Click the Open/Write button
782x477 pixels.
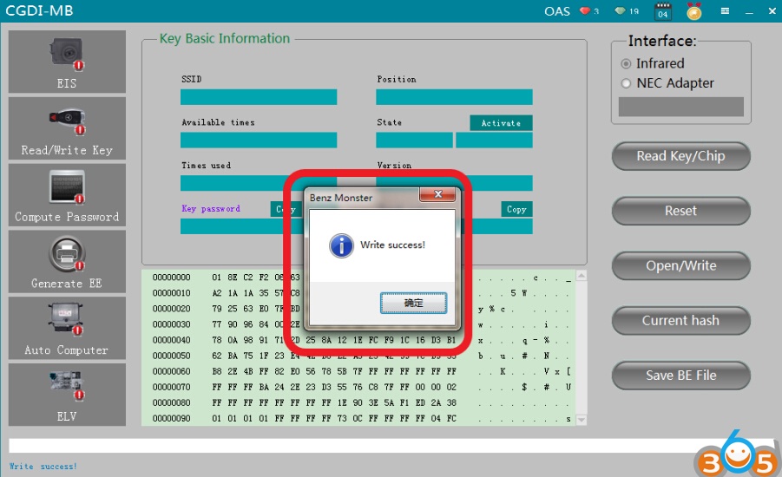coord(680,265)
